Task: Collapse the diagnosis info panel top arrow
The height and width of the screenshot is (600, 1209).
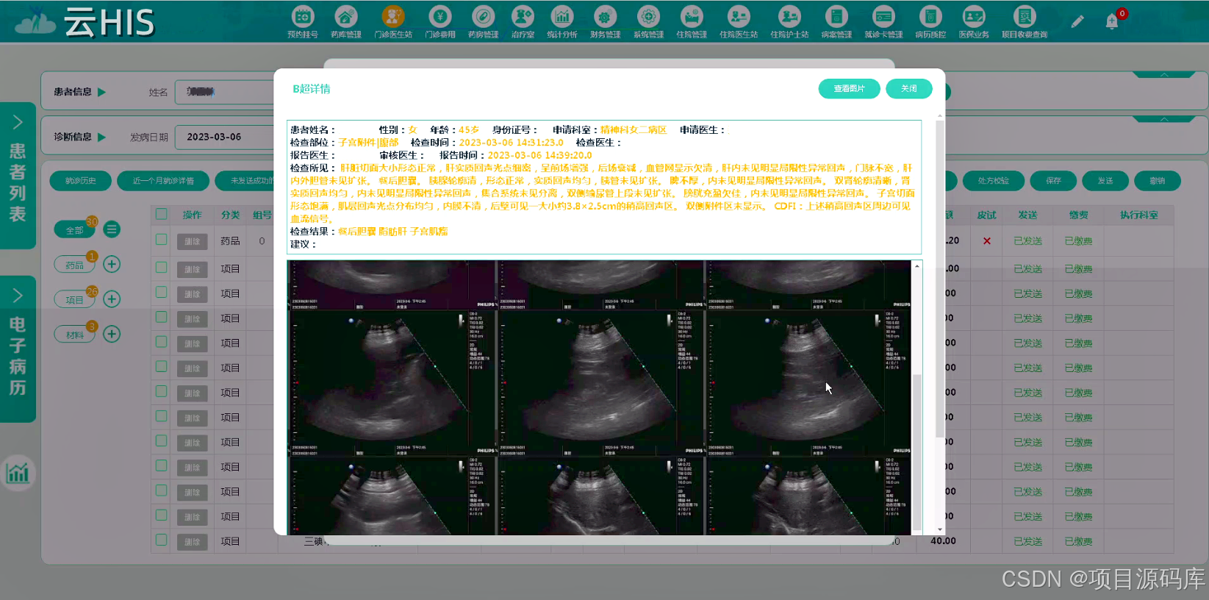Action: pos(1163,119)
